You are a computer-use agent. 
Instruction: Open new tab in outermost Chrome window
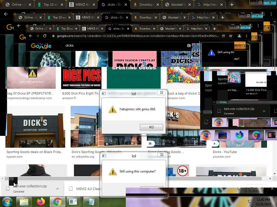pos(232,5)
